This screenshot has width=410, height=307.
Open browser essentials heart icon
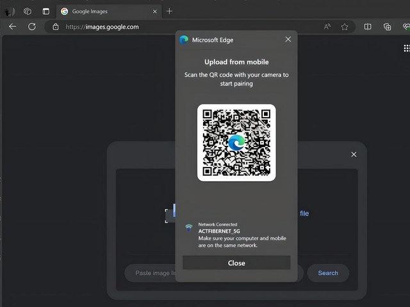coord(406,27)
